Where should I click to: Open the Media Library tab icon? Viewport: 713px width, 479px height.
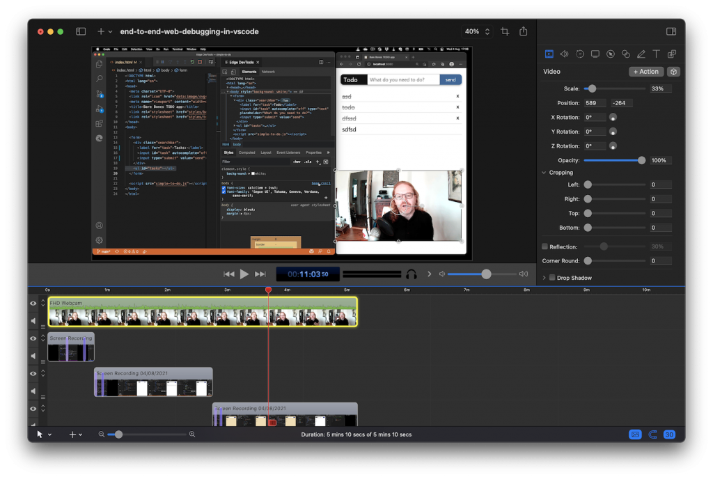pyautogui.click(x=672, y=54)
